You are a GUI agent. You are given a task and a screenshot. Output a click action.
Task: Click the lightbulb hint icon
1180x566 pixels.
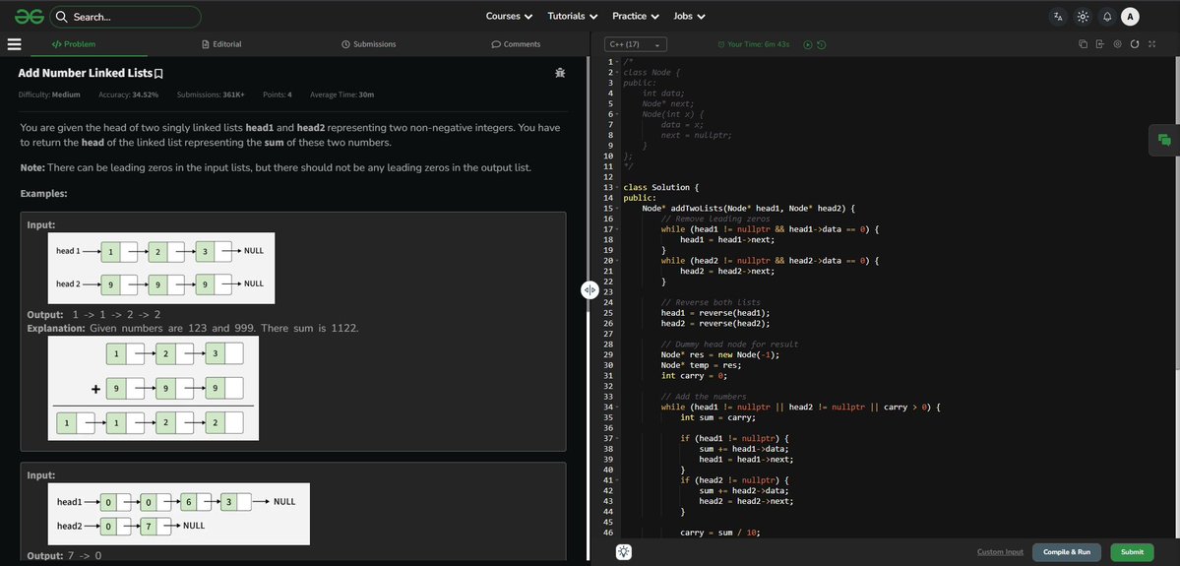pos(623,551)
